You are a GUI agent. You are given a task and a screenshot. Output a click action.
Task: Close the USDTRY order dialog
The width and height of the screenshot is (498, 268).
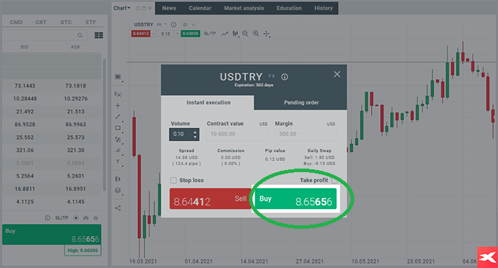[x=337, y=74]
